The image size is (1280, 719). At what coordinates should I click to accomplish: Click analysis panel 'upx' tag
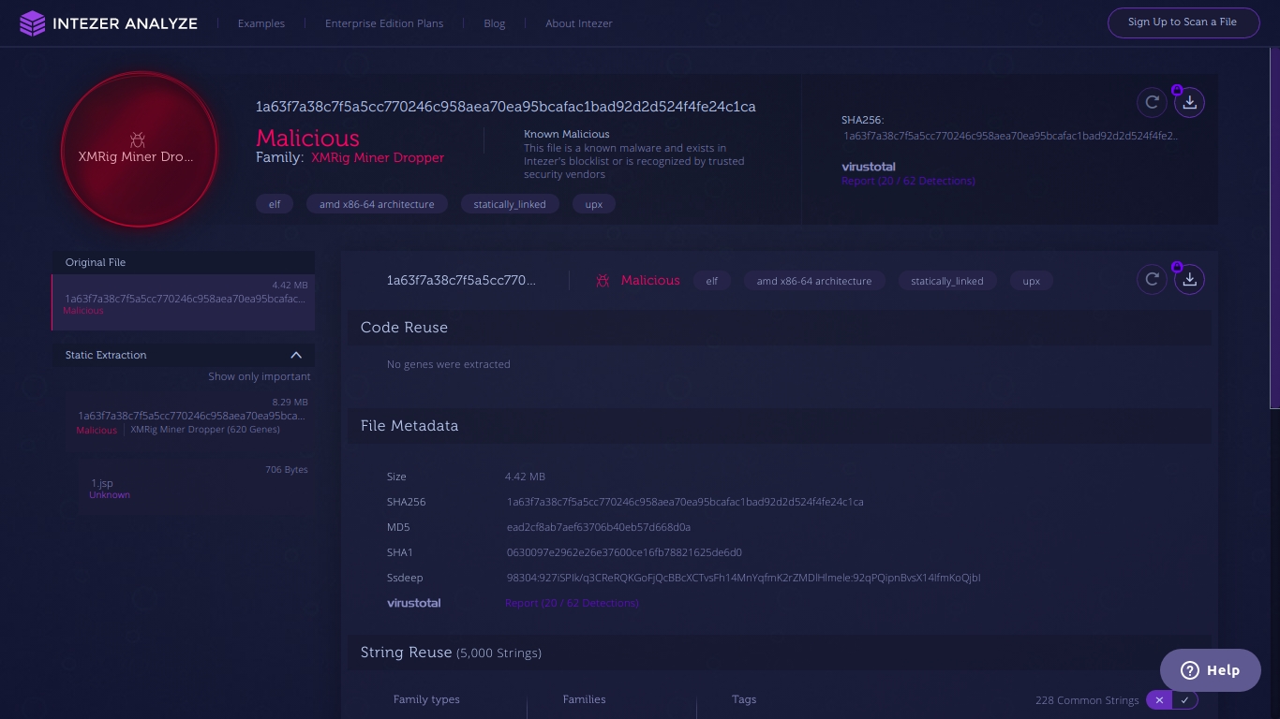(1032, 281)
